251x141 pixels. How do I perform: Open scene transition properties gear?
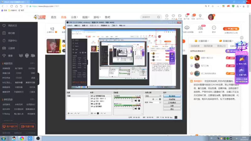click(160, 99)
